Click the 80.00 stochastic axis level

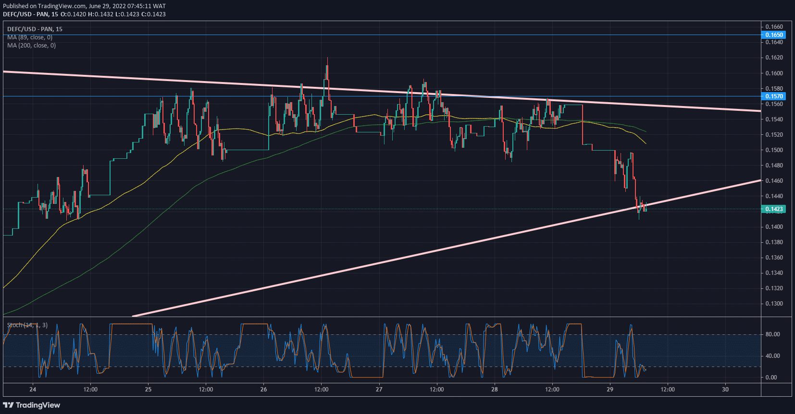tap(772, 334)
